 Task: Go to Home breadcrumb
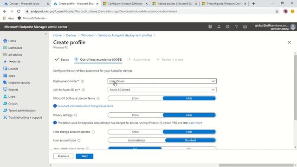pyautogui.click(x=57, y=35)
